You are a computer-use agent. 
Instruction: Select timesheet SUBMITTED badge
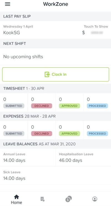click(x=14, y=106)
